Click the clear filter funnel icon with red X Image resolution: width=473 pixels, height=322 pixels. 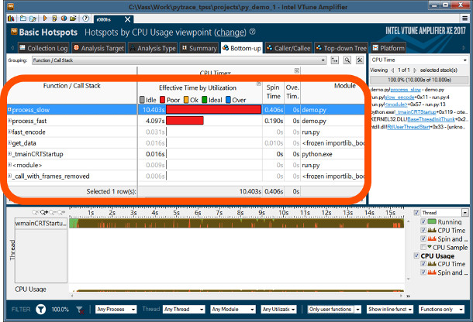[x=80, y=310]
